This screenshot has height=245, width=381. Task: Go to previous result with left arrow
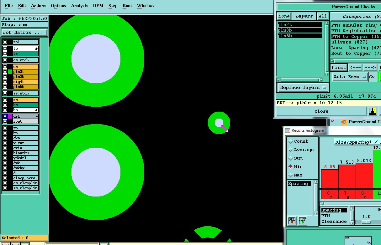(355, 67)
